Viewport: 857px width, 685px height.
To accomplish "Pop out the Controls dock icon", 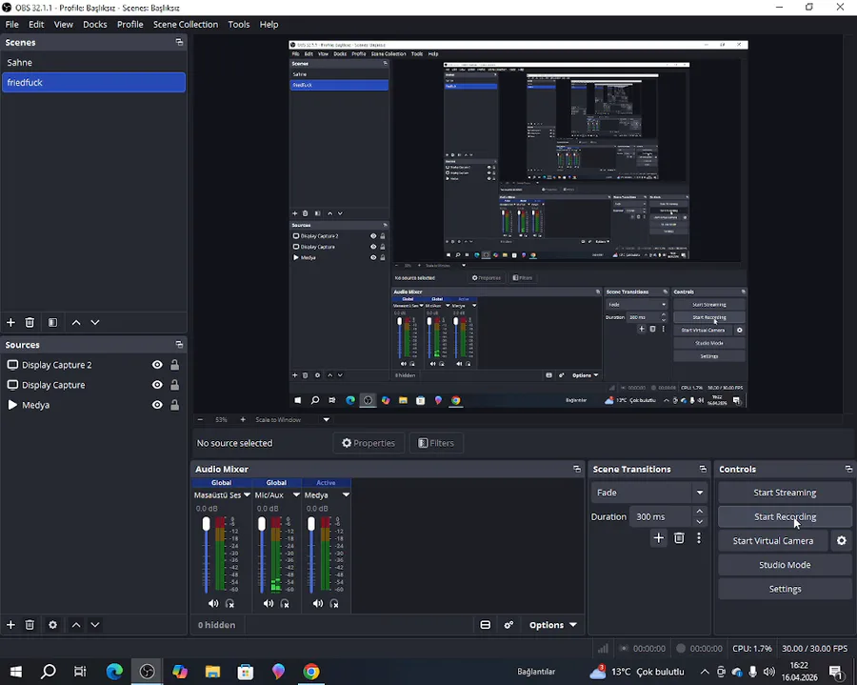I will [848, 469].
